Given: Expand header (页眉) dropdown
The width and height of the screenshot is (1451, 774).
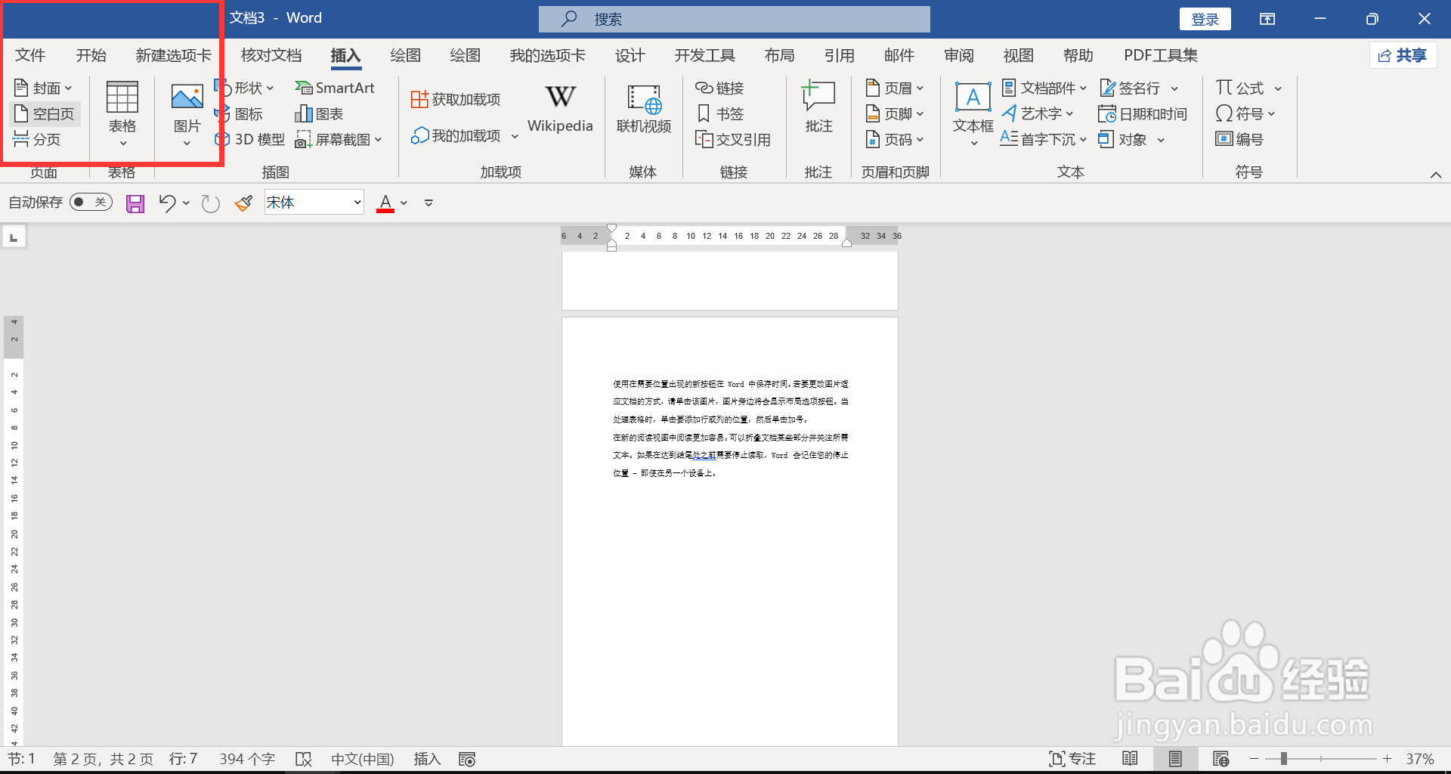Looking at the screenshot, I should pyautogui.click(x=920, y=88).
